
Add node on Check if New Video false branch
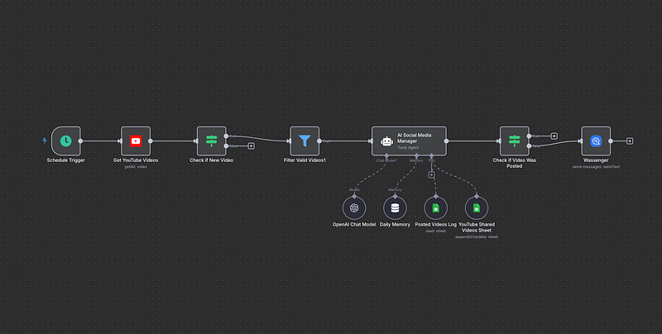(x=251, y=146)
